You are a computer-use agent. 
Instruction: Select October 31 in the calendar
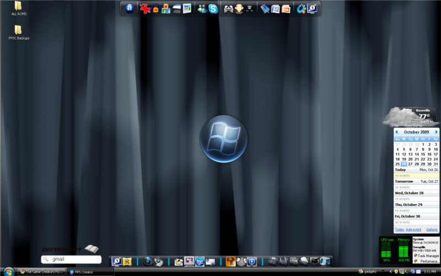[x=435, y=164]
